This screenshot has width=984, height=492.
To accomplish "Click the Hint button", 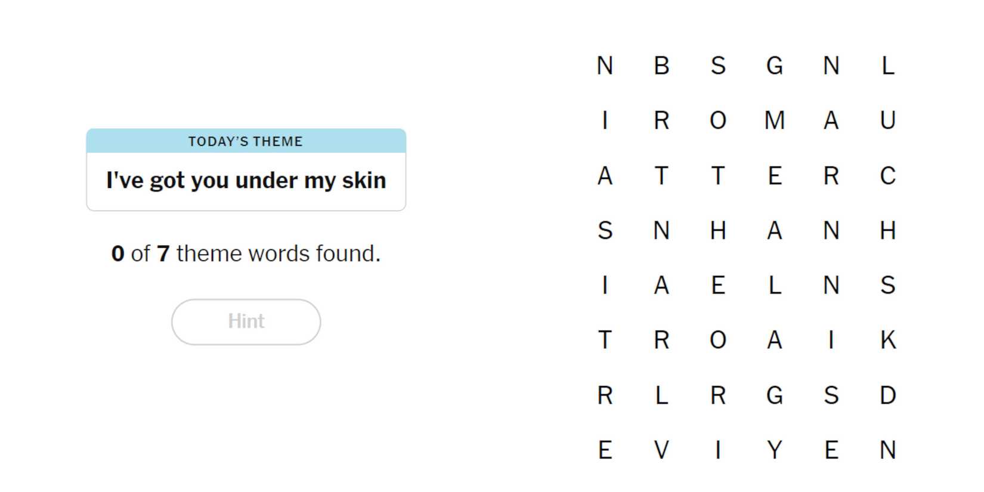I will click(246, 321).
